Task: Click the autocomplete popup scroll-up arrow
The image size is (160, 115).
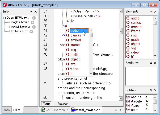Action: (x=91, y=31)
